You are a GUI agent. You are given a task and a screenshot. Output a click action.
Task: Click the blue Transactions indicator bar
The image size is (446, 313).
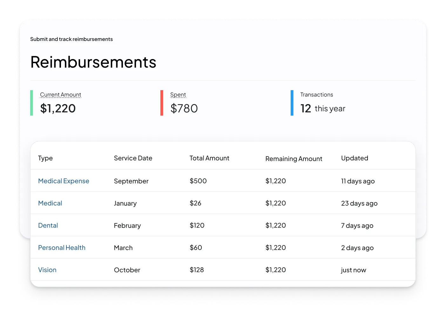[x=292, y=103]
